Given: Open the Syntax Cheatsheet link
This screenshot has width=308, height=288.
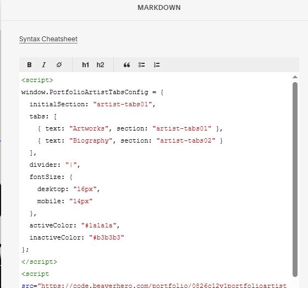Looking at the screenshot, I should 48,39.
